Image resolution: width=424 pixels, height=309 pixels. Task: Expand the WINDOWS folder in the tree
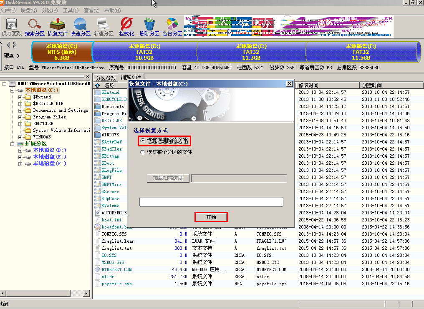click(x=20, y=137)
